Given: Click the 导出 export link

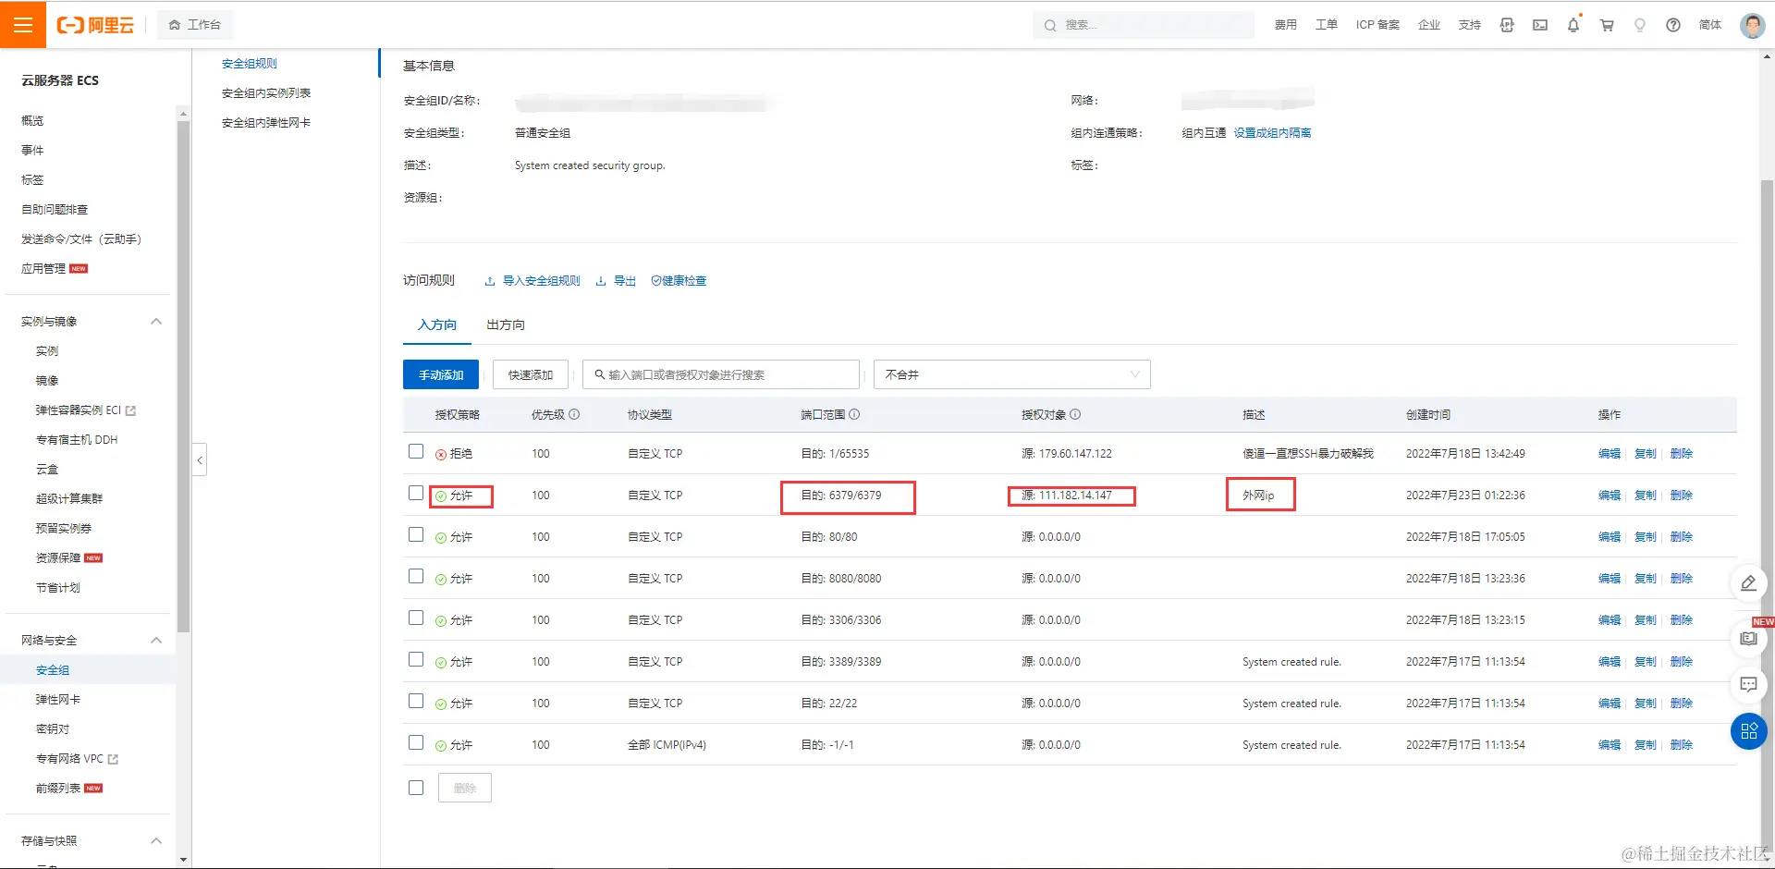Looking at the screenshot, I should coord(616,281).
